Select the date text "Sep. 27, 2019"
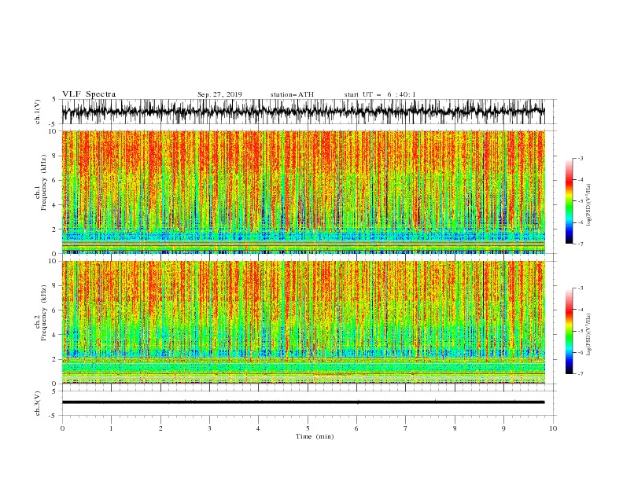Viewport: 623px width, 481px height. click(219, 94)
